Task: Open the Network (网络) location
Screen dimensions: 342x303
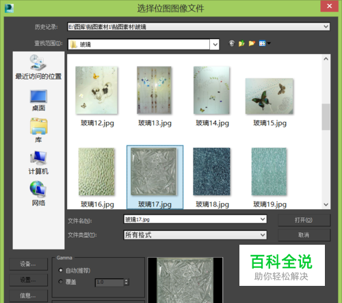Action: click(38, 194)
